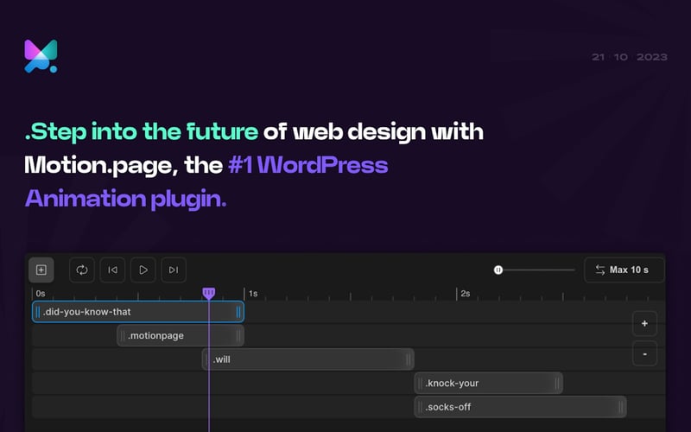Image resolution: width=691 pixels, height=432 pixels.
Task: Click the 0s mark on ruler
Action: [41, 294]
